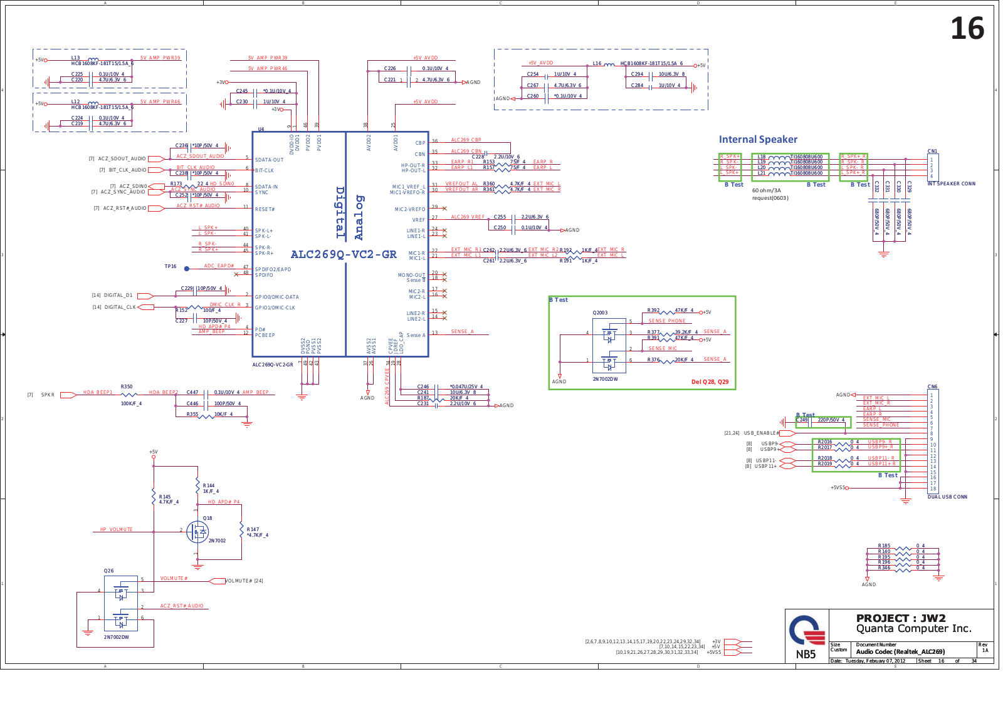Click the Q2003 dual MOSFET symbol
Screen dimensions: 1003x709
coord(609,346)
